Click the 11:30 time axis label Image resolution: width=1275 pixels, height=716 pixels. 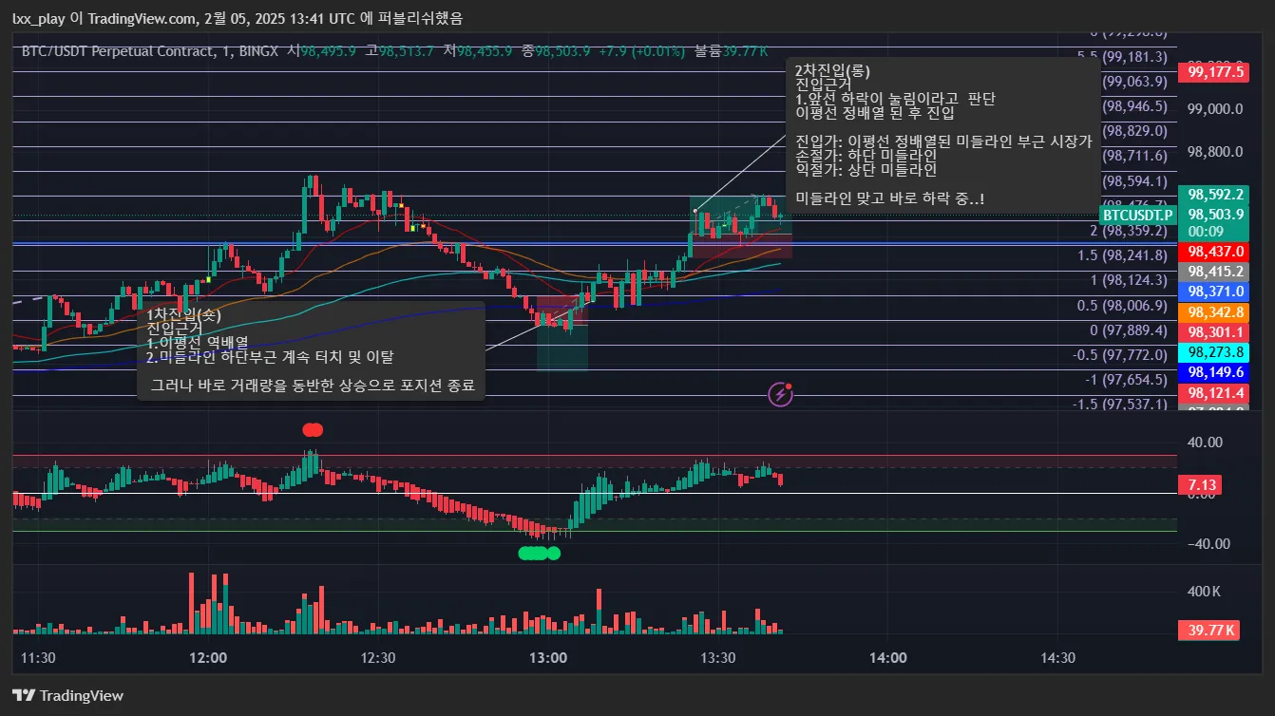coord(38,657)
